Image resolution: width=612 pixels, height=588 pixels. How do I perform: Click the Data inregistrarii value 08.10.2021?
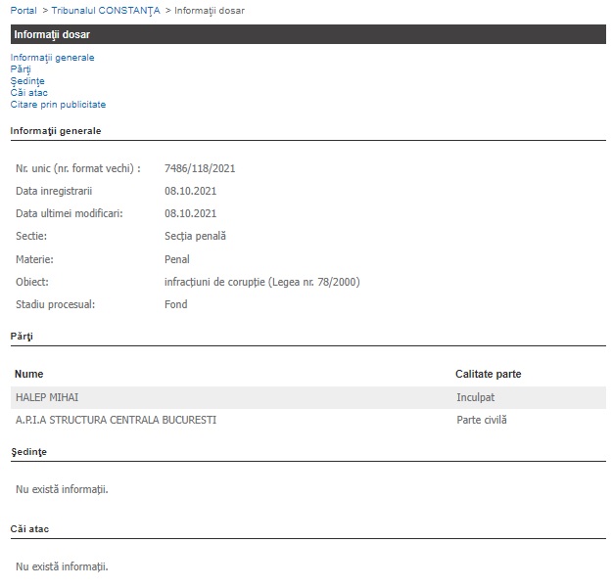click(x=191, y=191)
